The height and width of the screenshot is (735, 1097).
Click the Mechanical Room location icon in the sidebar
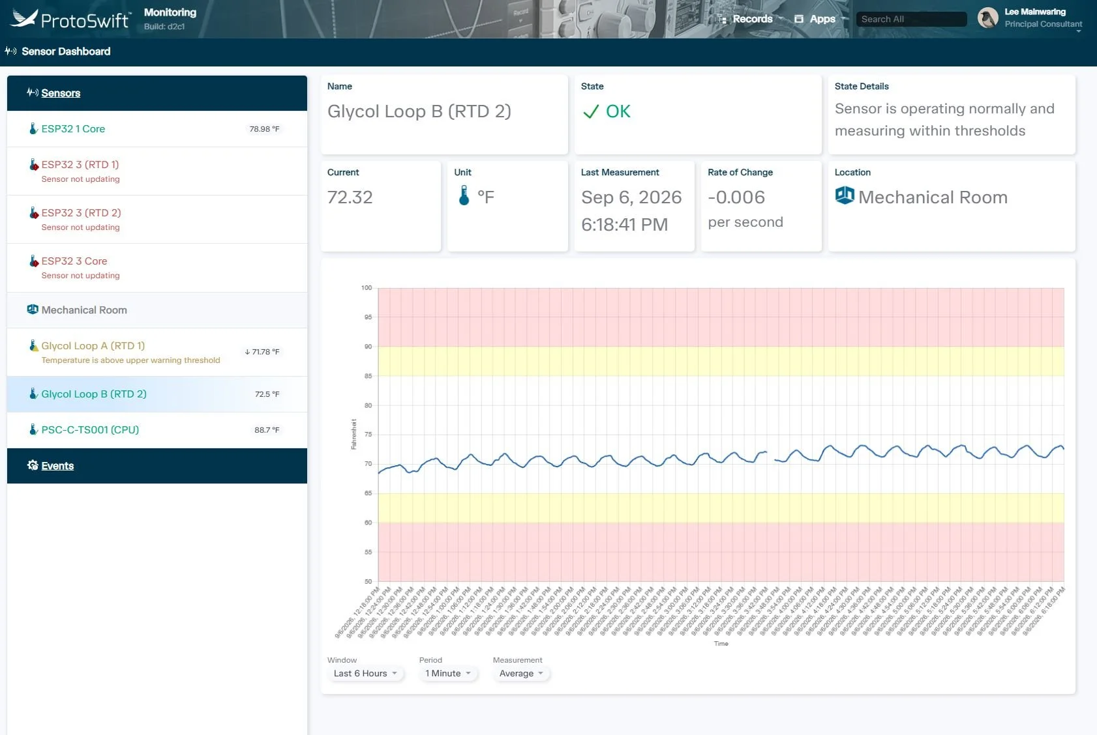coord(33,310)
